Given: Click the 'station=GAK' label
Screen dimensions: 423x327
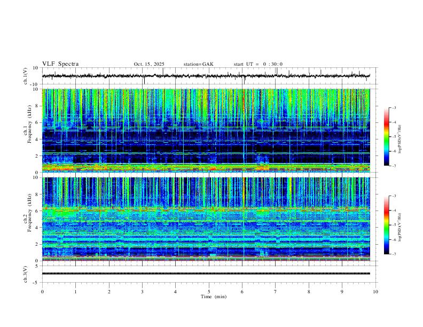Looking at the screenshot, I should [x=198, y=64].
